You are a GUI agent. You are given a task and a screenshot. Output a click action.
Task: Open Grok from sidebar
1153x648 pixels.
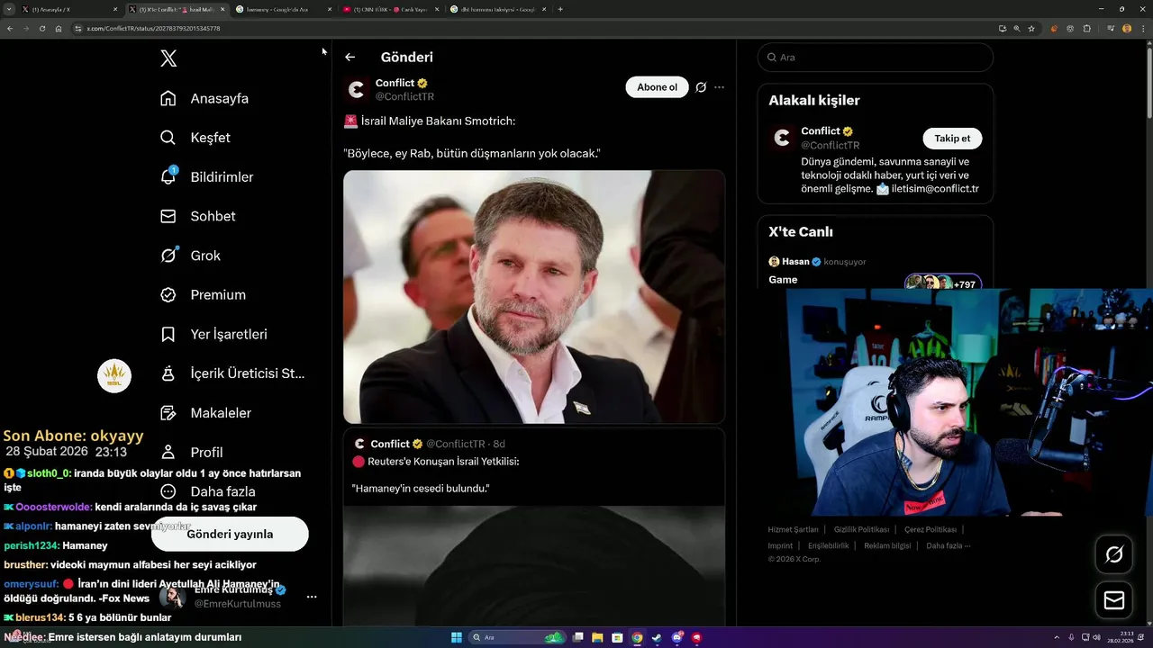pyautogui.click(x=190, y=256)
